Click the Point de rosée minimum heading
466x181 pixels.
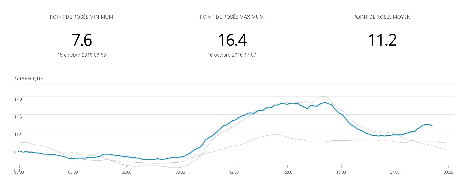pyautogui.click(x=81, y=17)
